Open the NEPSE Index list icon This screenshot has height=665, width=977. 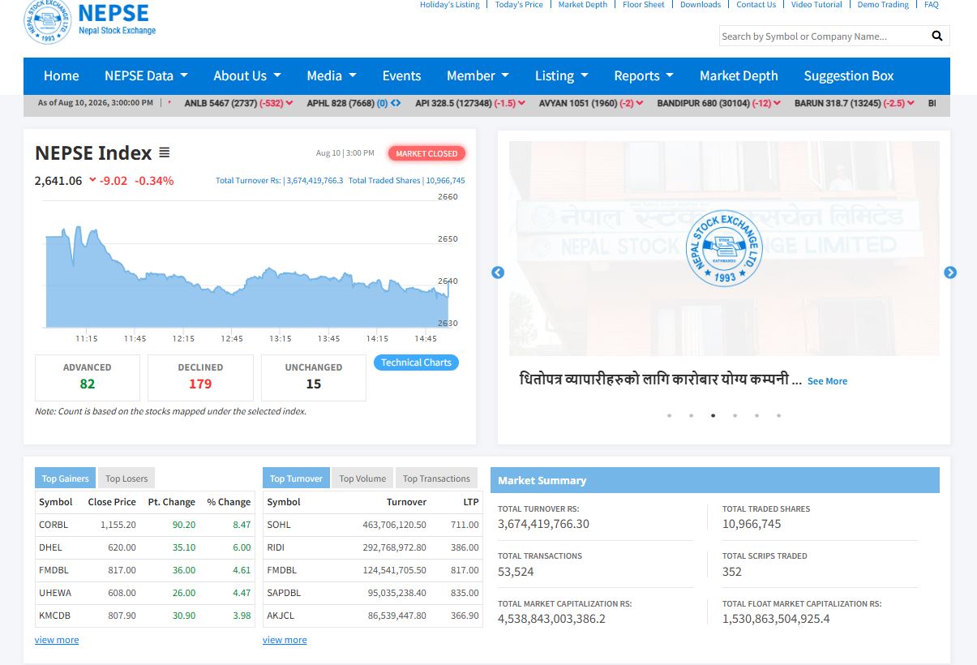click(x=165, y=152)
